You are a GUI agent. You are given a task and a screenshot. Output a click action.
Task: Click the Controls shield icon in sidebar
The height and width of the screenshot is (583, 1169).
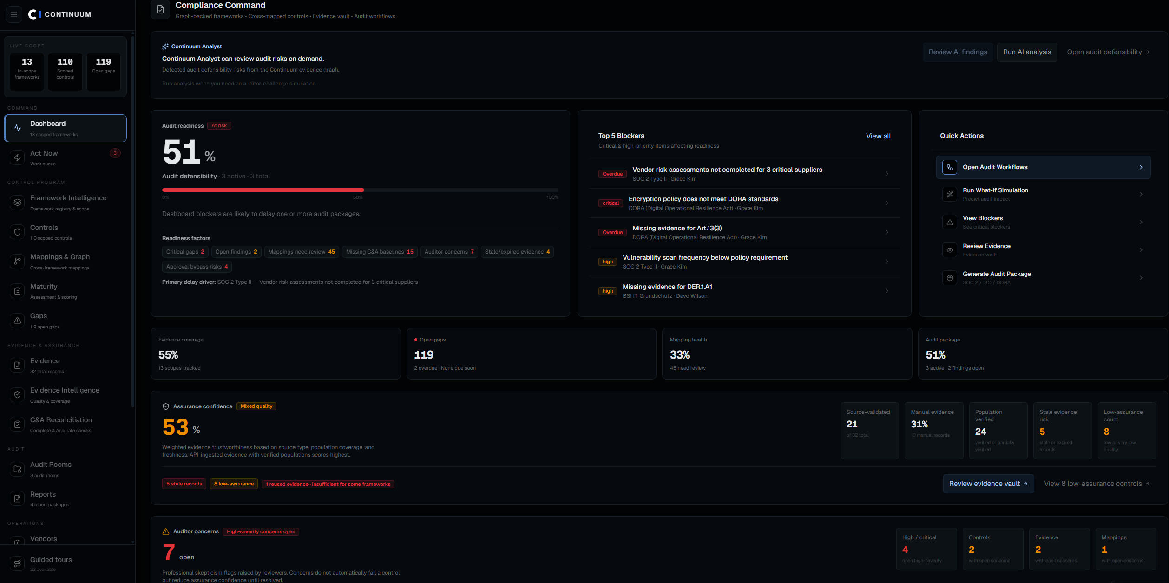(17, 232)
